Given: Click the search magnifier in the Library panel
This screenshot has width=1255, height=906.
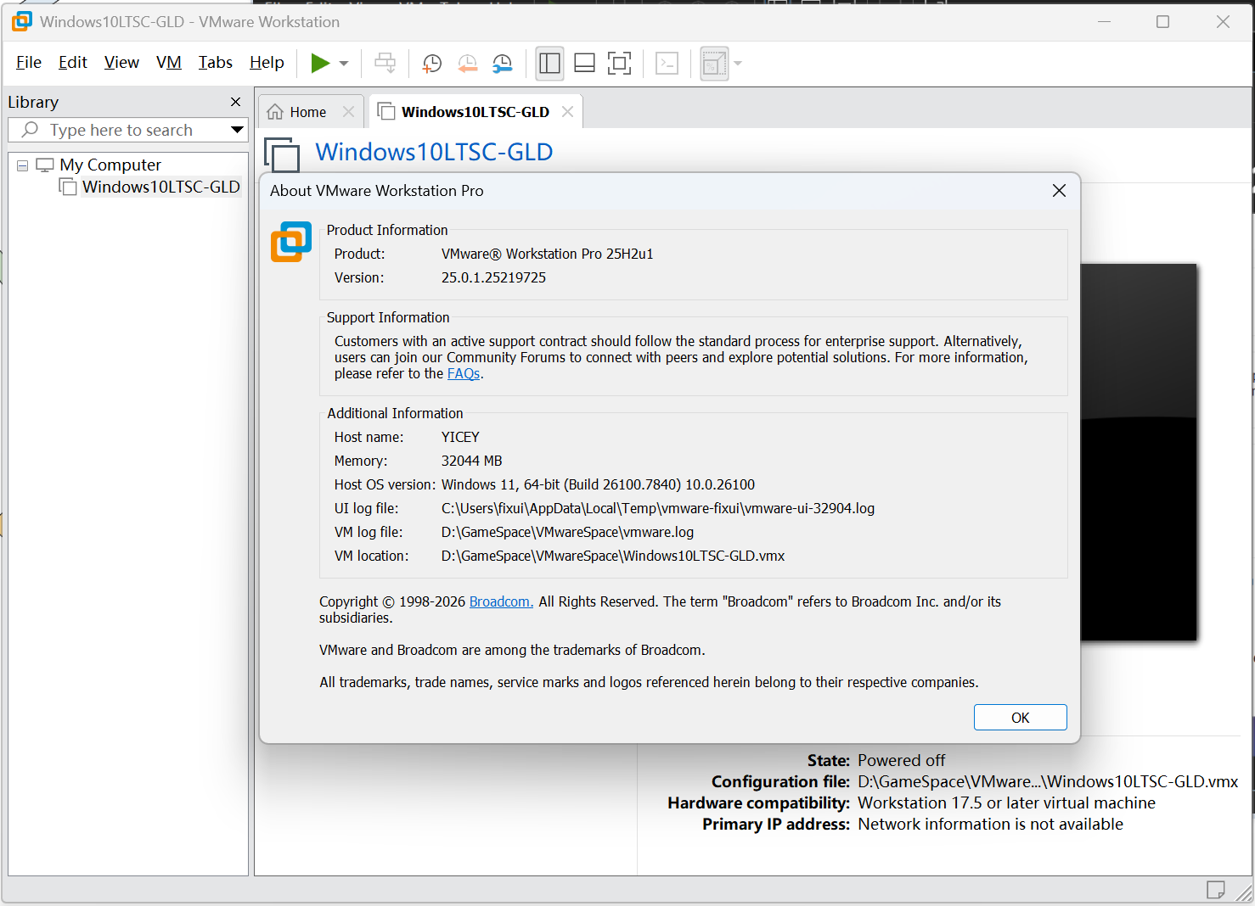Looking at the screenshot, I should (x=31, y=129).
